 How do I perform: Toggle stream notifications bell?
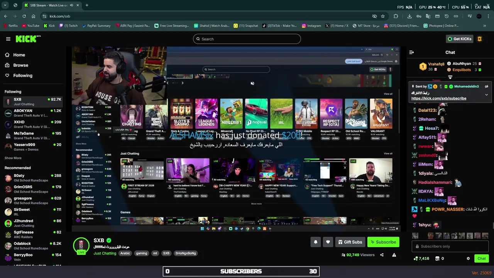click(x=316, y=242)
